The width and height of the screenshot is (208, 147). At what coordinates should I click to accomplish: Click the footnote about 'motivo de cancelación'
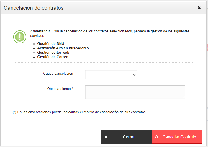(x=79, y=112)
